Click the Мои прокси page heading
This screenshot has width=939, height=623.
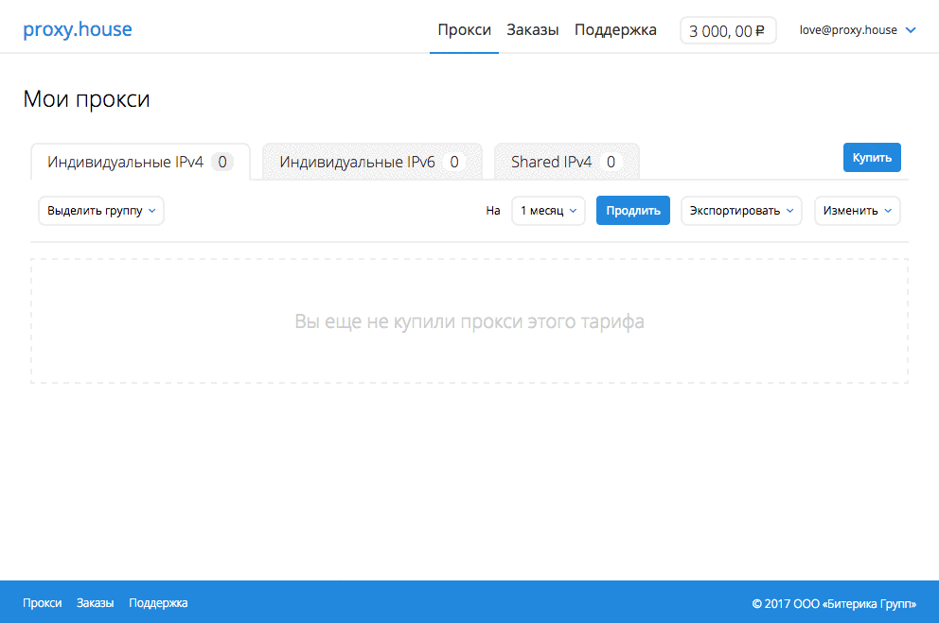tap(86, 99)
